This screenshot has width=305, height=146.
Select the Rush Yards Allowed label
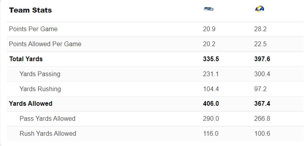[48, 134]
